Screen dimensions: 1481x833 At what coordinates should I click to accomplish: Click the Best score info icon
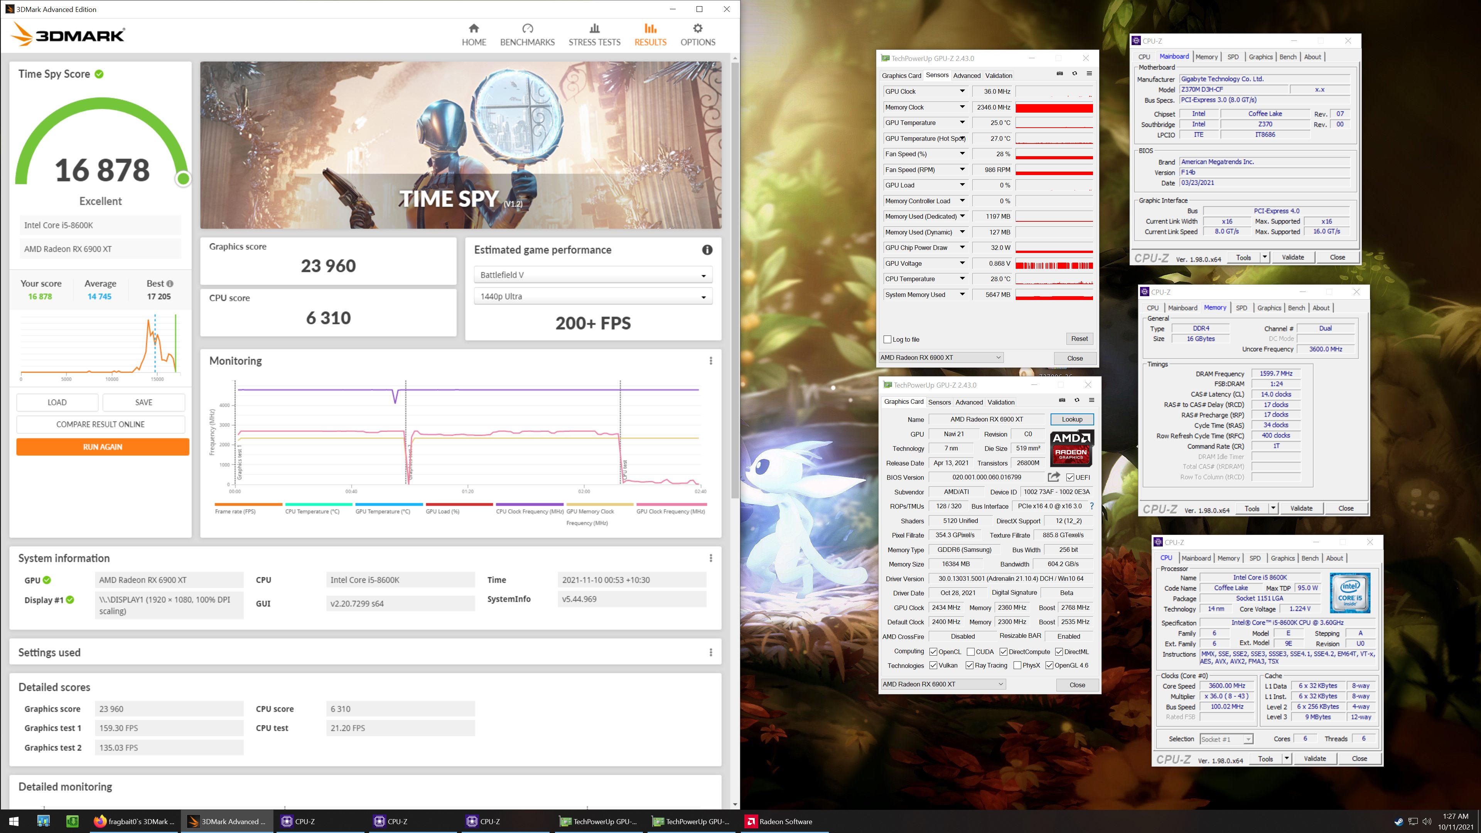170,283
